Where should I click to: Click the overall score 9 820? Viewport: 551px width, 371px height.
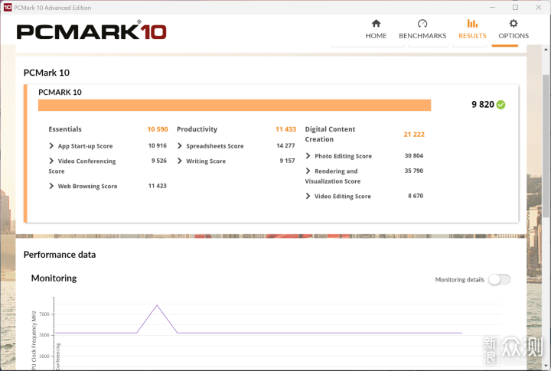[x=482, y=104]
